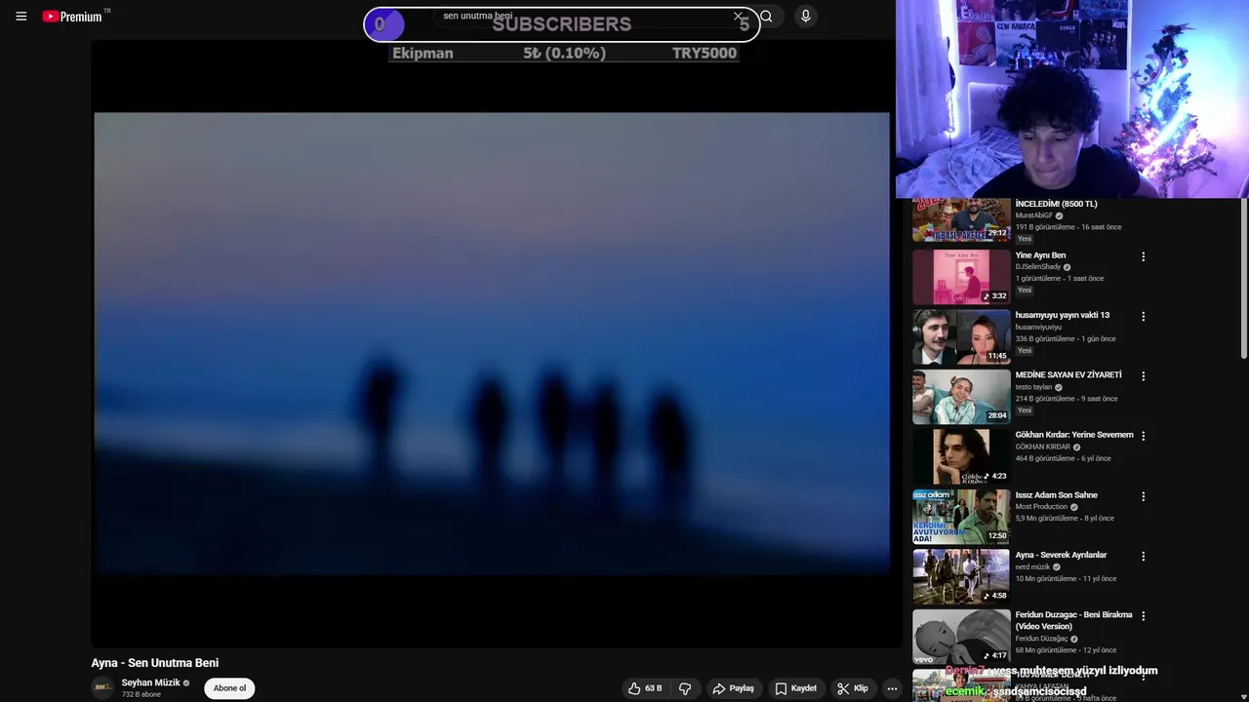1249x702 pixels.
Task: Open Seyhan Müzik channel avatar
Action: 102,688
